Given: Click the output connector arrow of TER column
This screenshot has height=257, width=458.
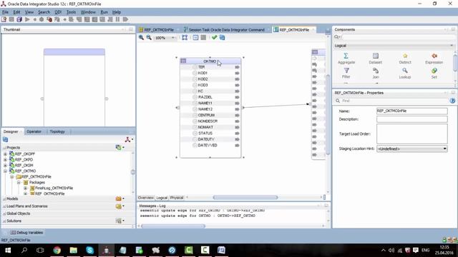Looking at the screenshot, I should (237, 67).
